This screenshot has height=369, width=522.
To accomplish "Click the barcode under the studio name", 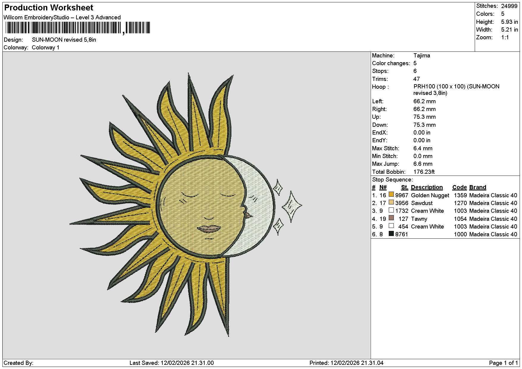I will pyautogui.click(x=77, y=28).
